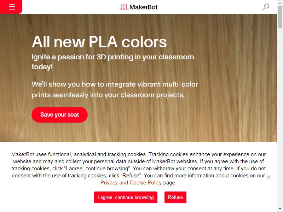This screenshot has height=212, width=283.
Task: Refuse tracking cookies
Action: [x=175, y=197]
